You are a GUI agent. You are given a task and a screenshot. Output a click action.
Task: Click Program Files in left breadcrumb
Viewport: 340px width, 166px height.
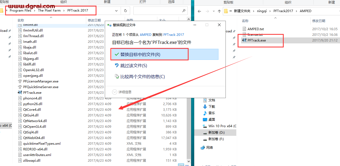[x=20, y=11]
